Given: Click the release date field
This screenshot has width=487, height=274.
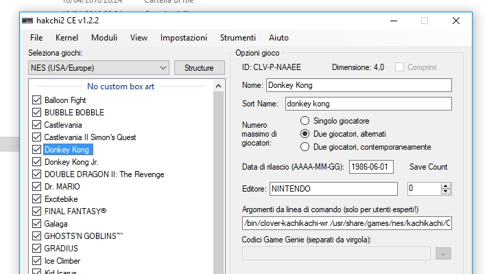Looking at the screenshot, I should tap(371, 167).
